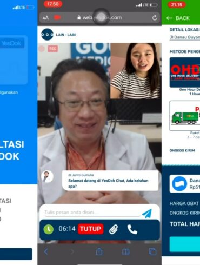
Task: Tap the green clock timer icon
Action: [49, 229]
